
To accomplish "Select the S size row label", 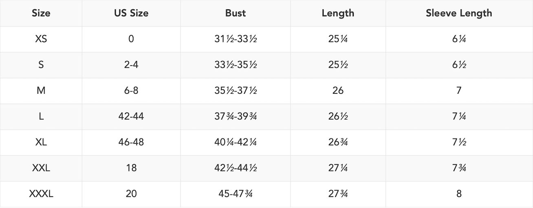I will click(41, 65).
